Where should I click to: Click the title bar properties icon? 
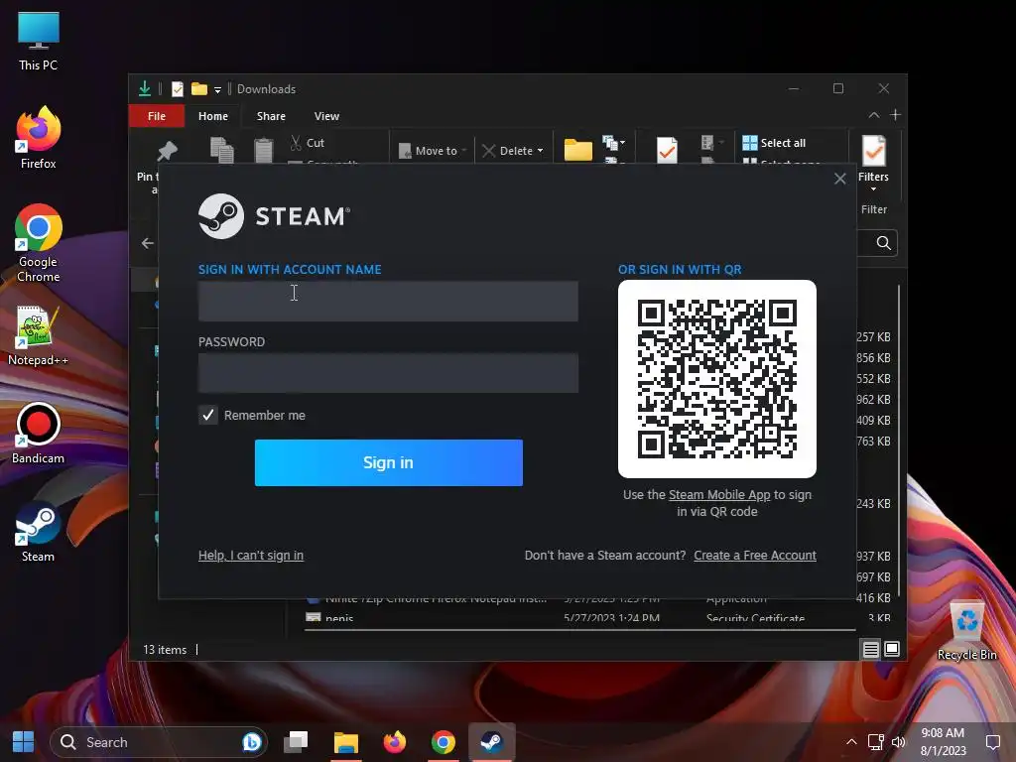point(177,88)
